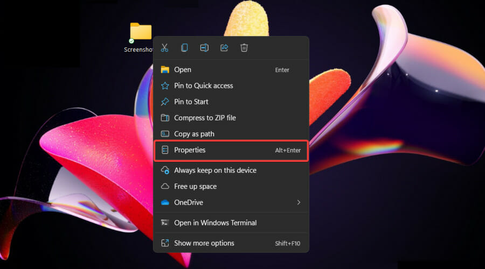This screenshot has height=269, width=485.
Task: Open Properties from the context menu
Action: [x=190, y=150]
